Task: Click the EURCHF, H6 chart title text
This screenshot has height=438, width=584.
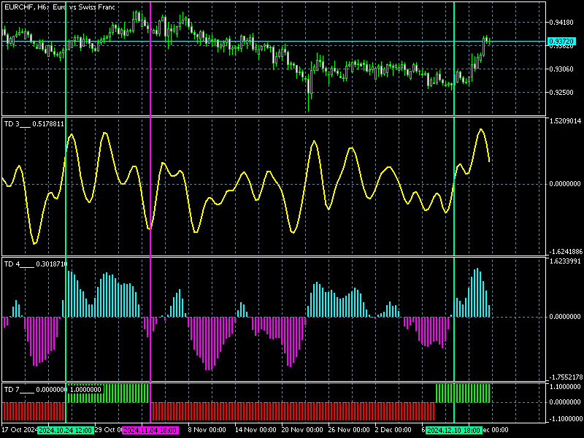Action: [60, 7]
